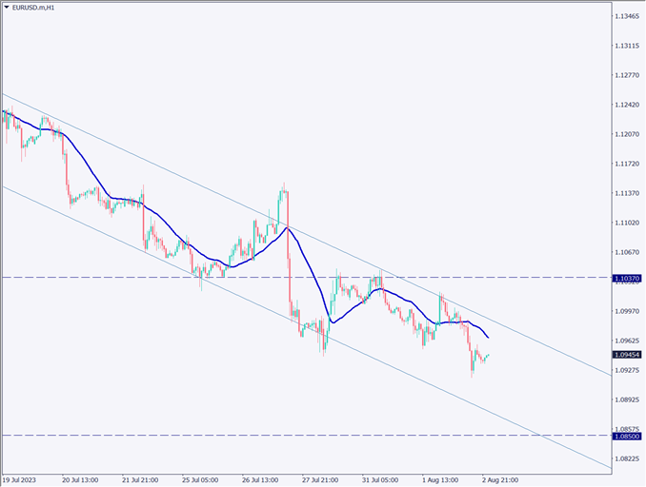
Task: Click the 19 Jul 2023 date label
Action: point(21,478)
